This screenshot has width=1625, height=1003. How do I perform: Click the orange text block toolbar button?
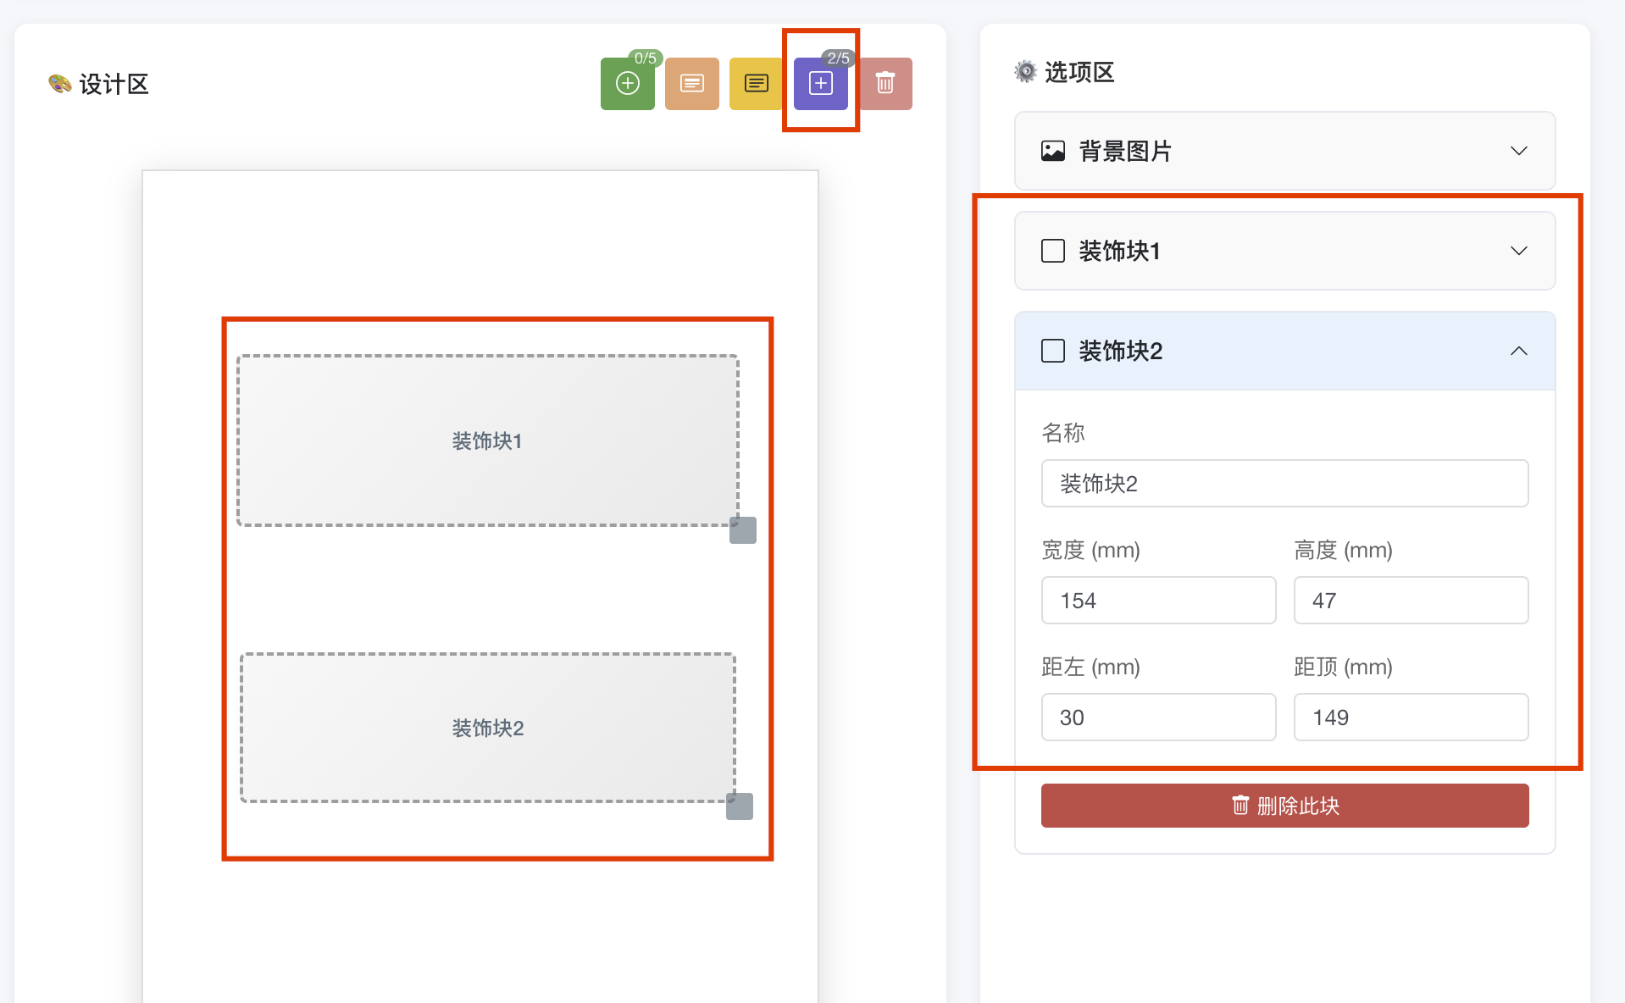(x=691, y=83)
